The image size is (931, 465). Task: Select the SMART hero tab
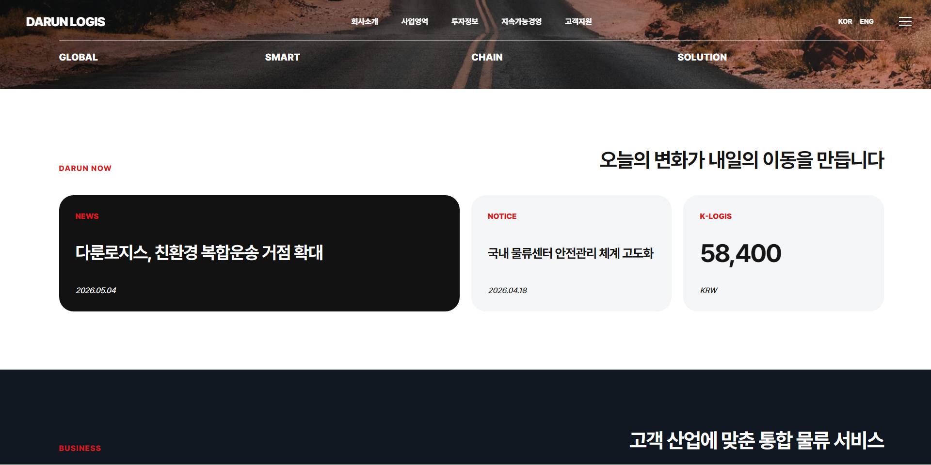coord(283,57)
